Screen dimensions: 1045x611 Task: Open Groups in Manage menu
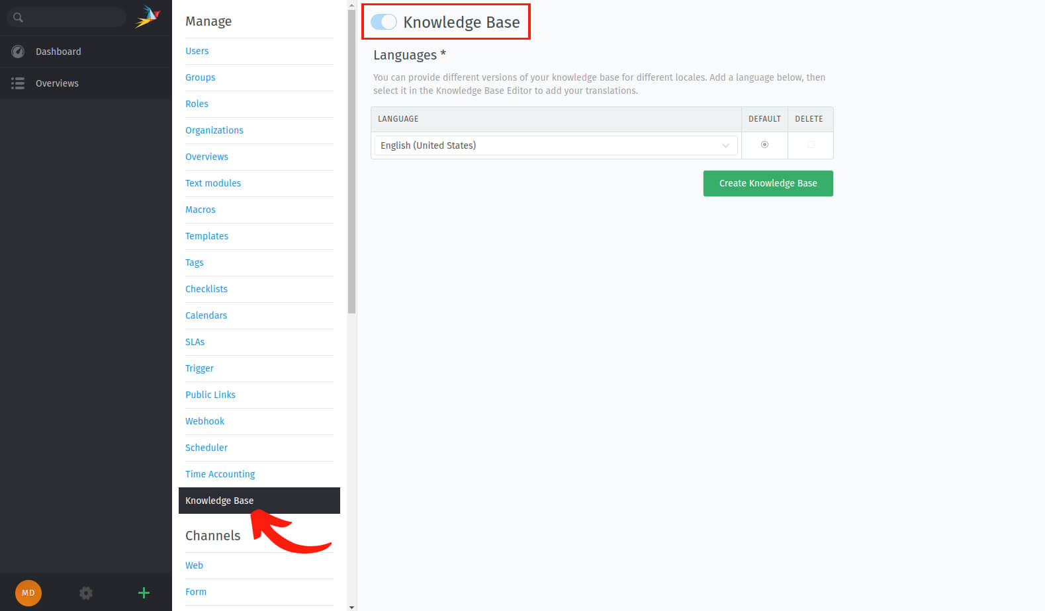[x=200, y=77]
